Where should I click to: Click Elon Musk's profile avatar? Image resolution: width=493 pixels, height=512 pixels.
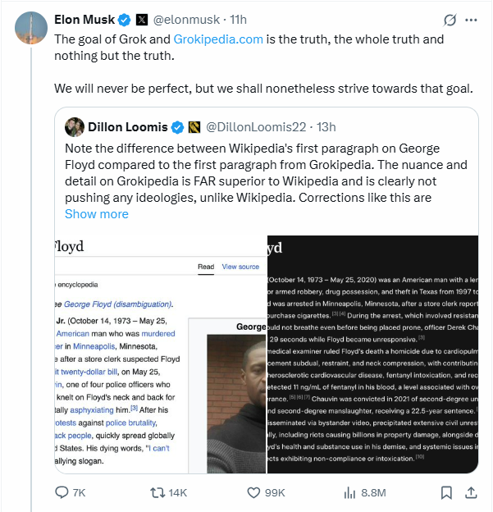30,29
